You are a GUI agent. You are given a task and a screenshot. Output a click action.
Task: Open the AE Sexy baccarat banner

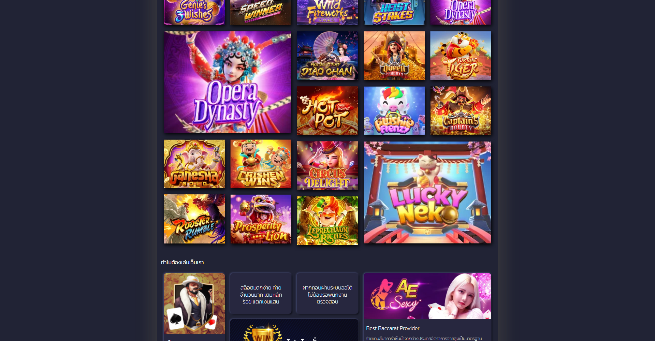[427, 296]
